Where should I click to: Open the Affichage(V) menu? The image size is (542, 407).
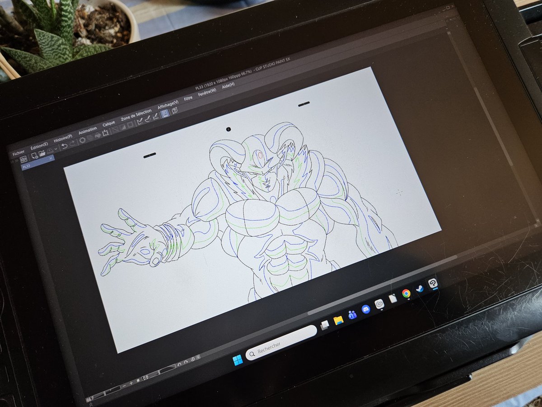168,105
